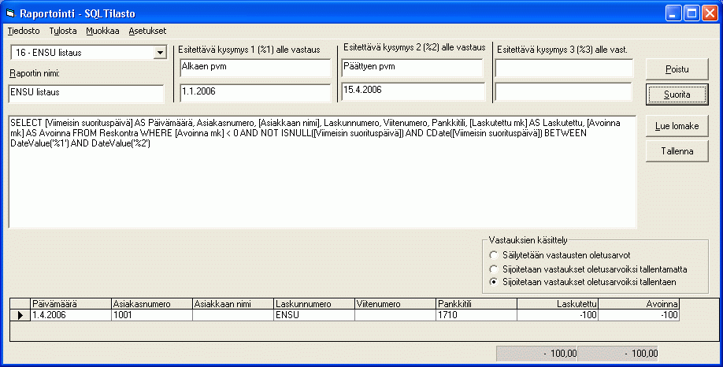The height and width of the screenshot is (367, 723).
Task: Click the end date field showing 15.4.2006
Action: point(412,91)
